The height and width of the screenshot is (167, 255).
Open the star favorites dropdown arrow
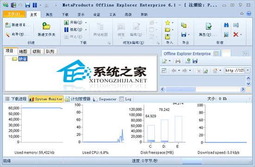coord(172,23)
